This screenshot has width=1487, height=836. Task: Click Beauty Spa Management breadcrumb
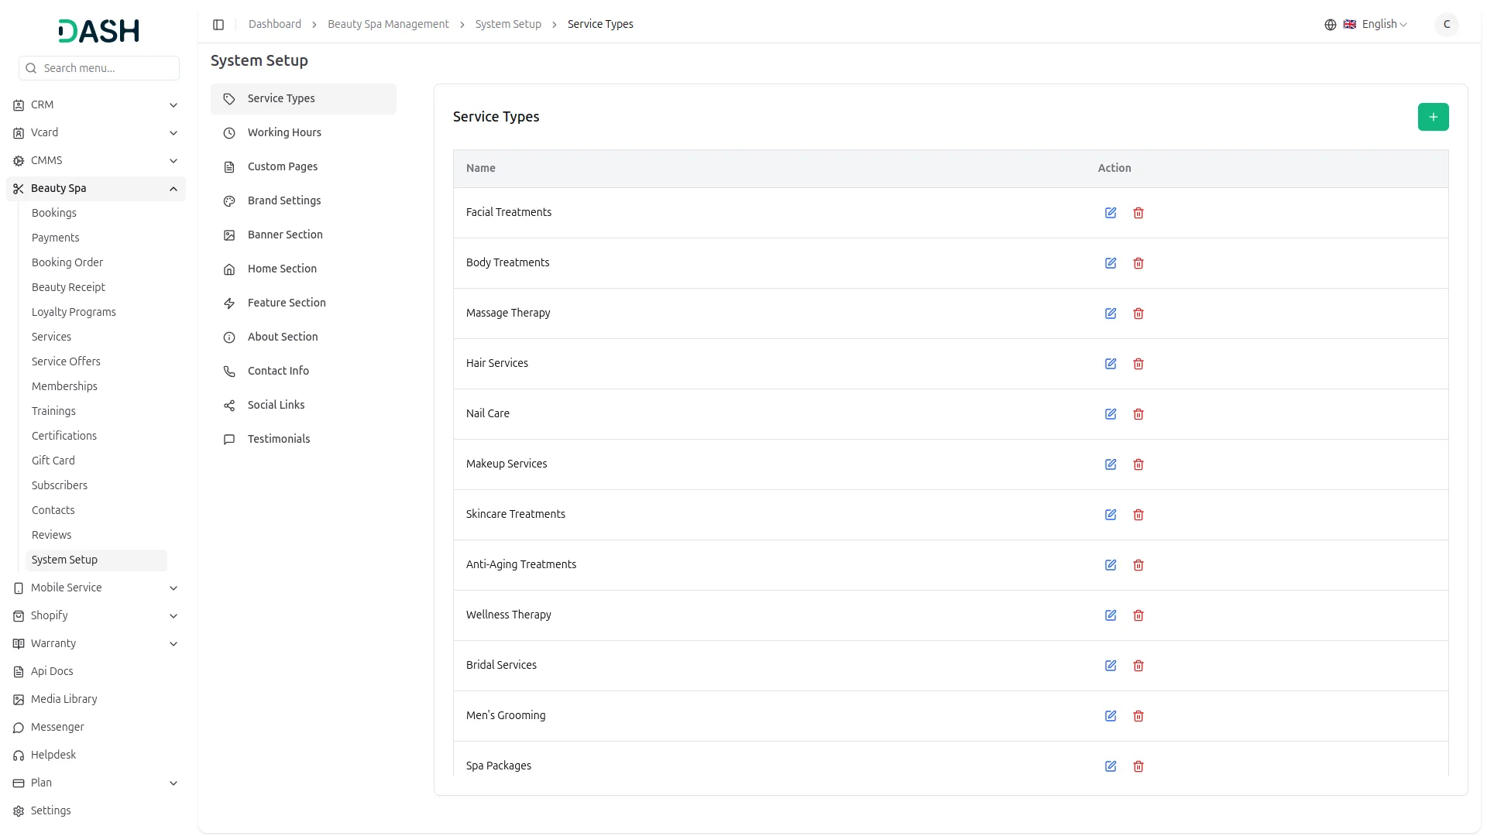point(388,25)
